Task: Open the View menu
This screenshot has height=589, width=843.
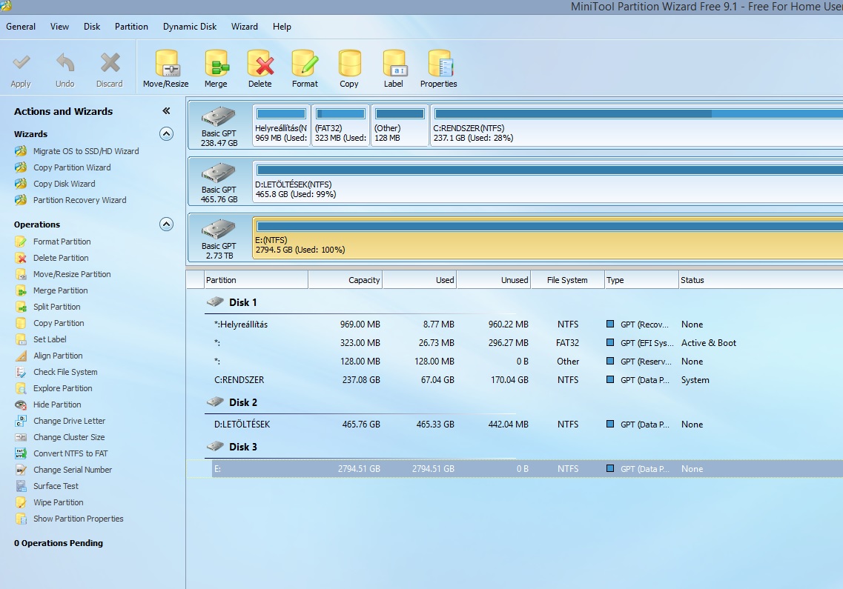Action: (59, 27)
